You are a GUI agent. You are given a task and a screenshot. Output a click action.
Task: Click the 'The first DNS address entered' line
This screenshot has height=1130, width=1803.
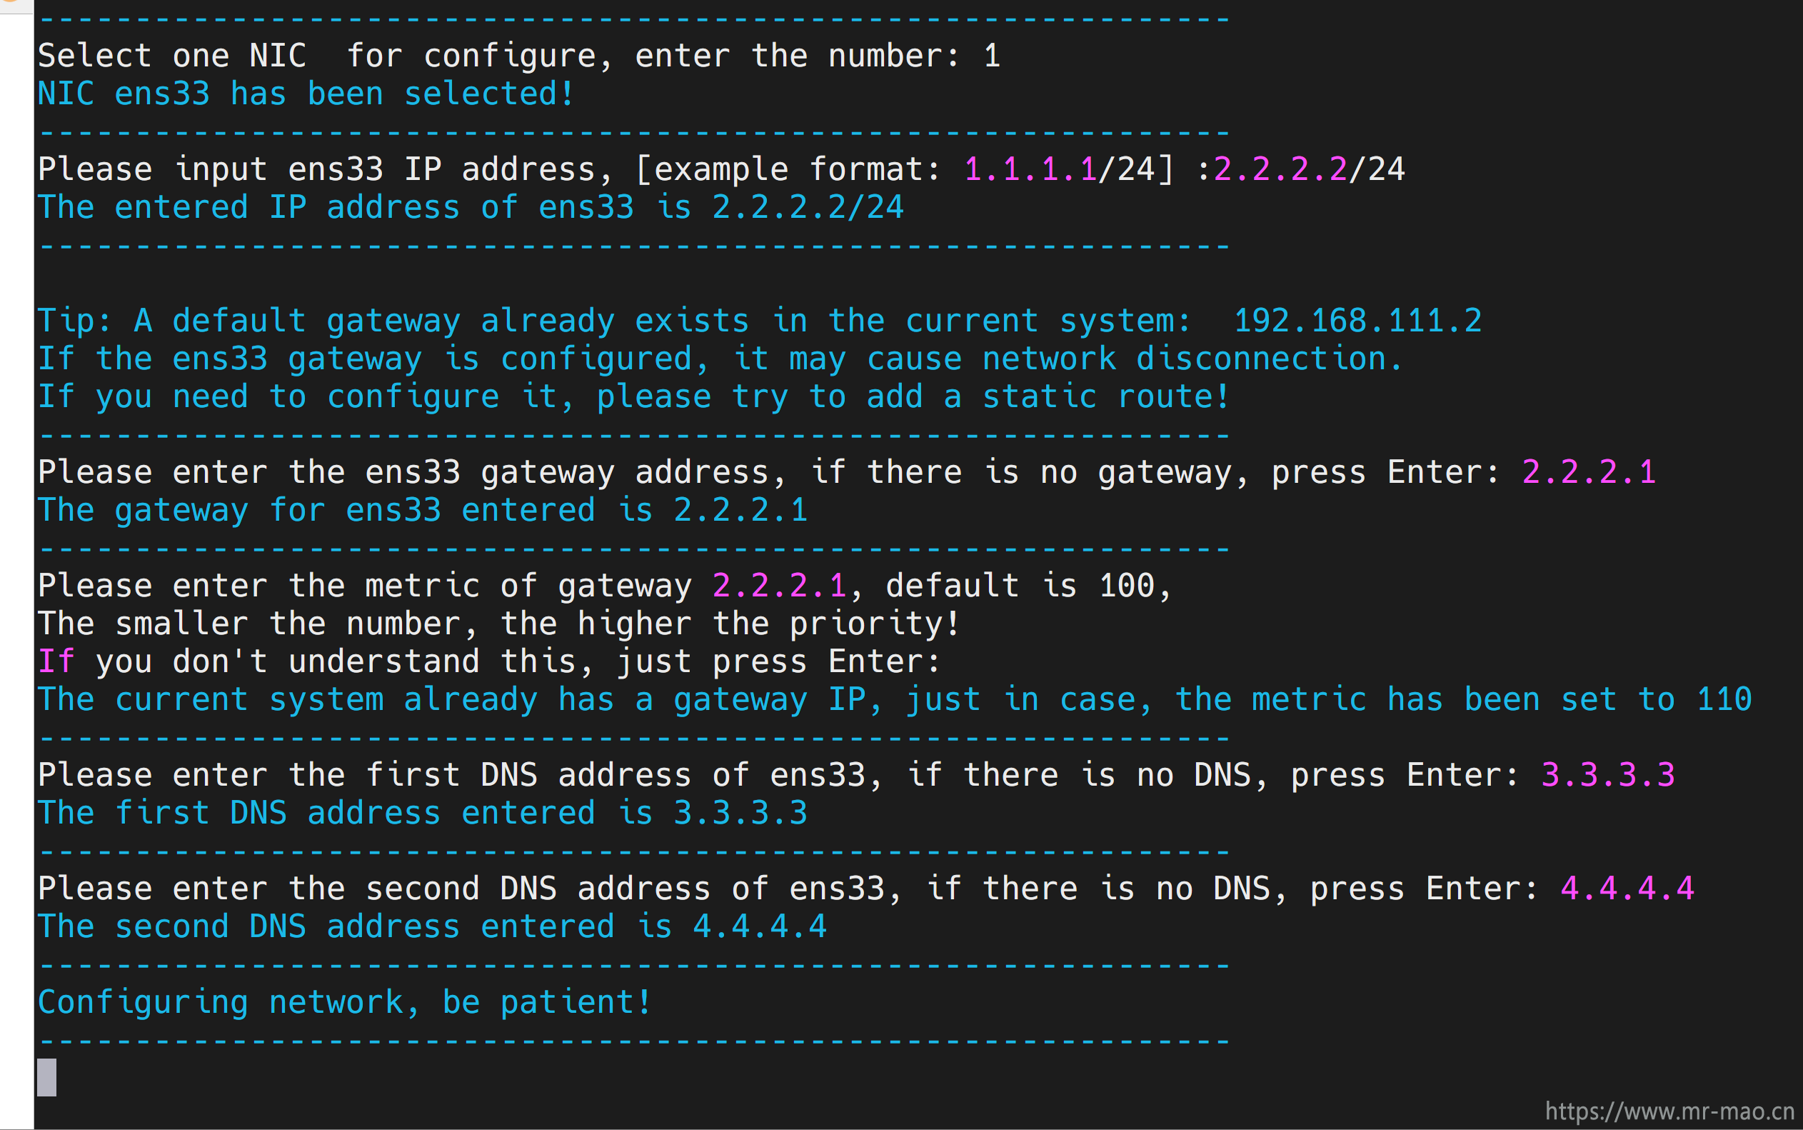(x=423, y=813)
